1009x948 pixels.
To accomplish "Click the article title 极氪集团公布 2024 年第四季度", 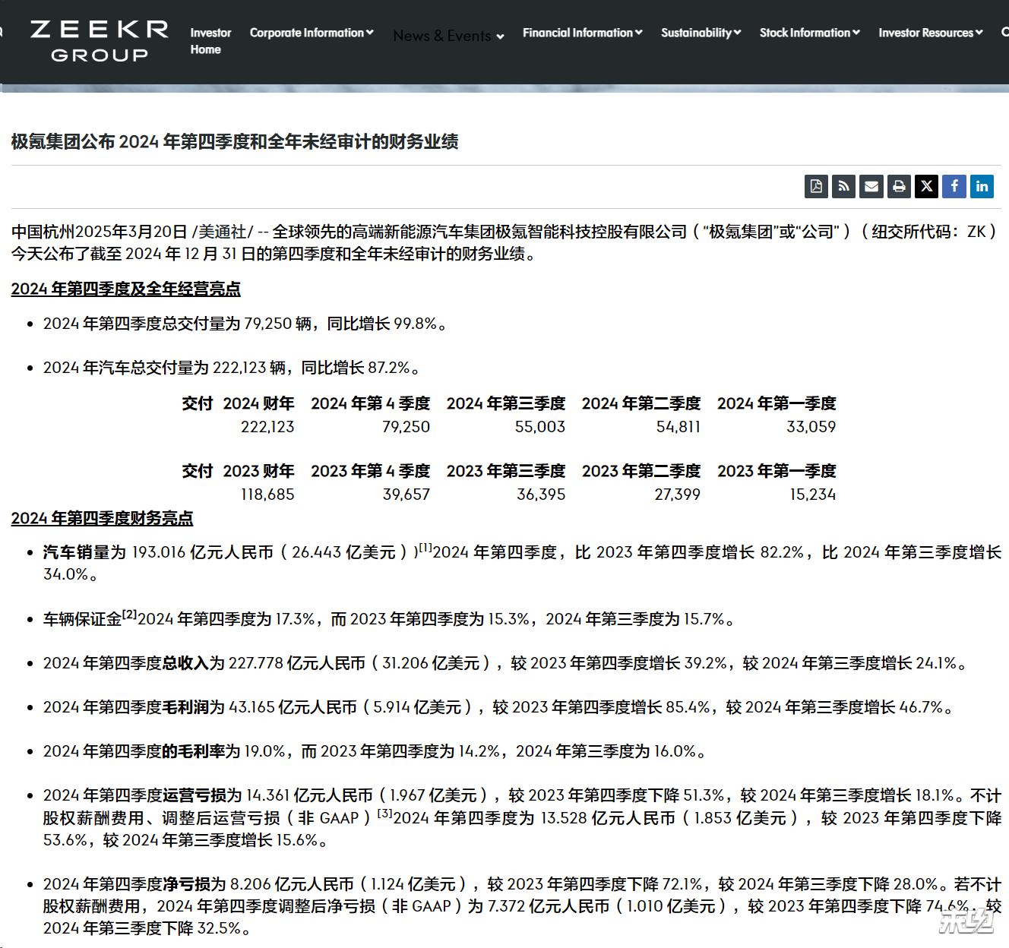I will pos(235,142).
